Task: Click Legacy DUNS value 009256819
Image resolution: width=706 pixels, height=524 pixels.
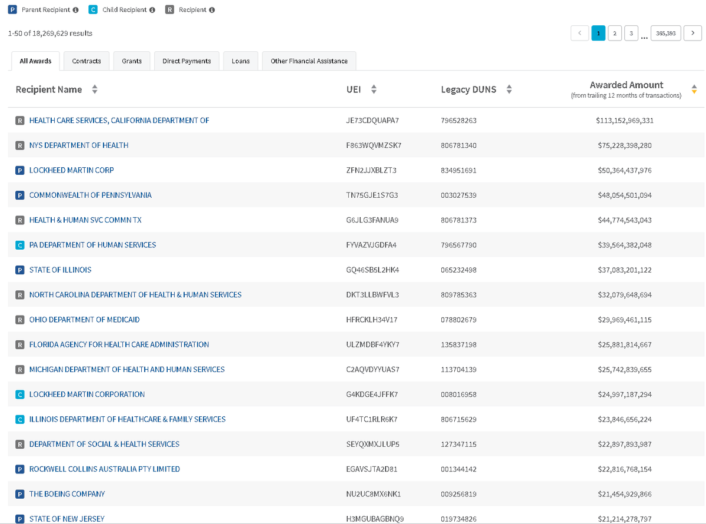Action: pyautogui.click(x=458, y=494)
